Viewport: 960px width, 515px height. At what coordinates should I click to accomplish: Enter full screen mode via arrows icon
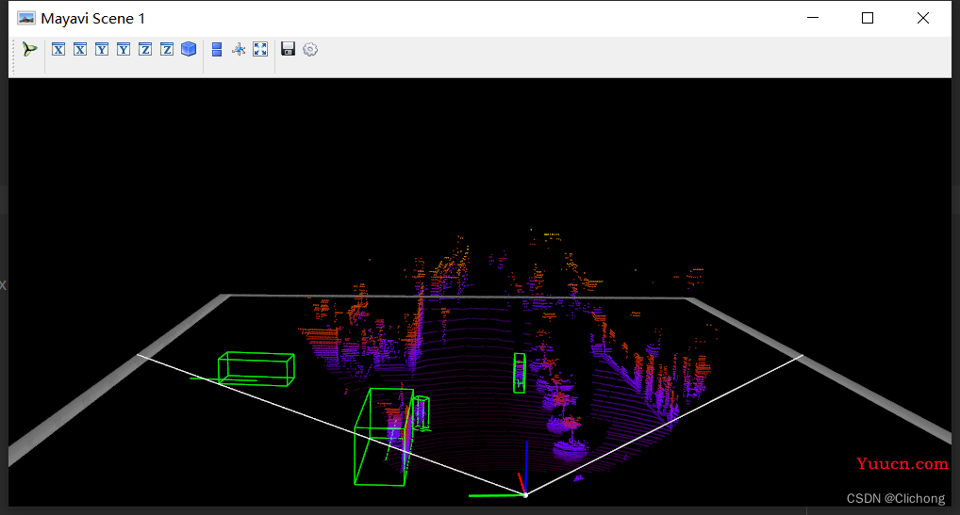point(260,50)
